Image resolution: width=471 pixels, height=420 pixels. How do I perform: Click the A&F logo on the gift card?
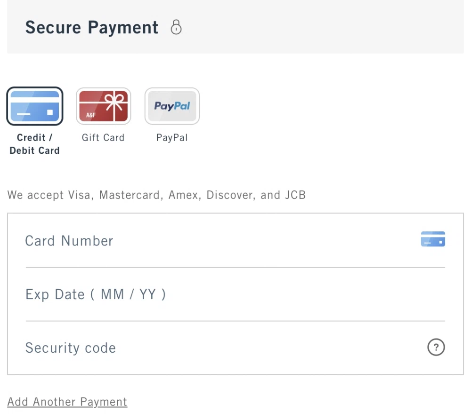coord(91,115)
